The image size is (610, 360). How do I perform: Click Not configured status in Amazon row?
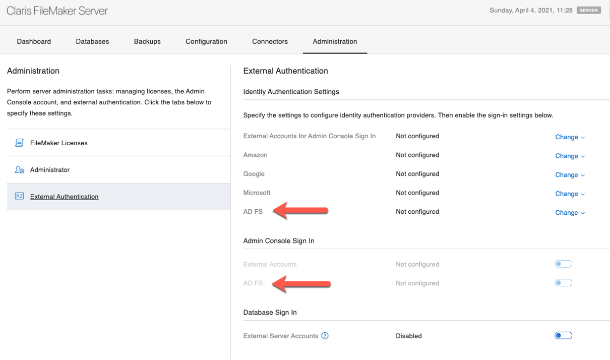(x=417, y=155)
